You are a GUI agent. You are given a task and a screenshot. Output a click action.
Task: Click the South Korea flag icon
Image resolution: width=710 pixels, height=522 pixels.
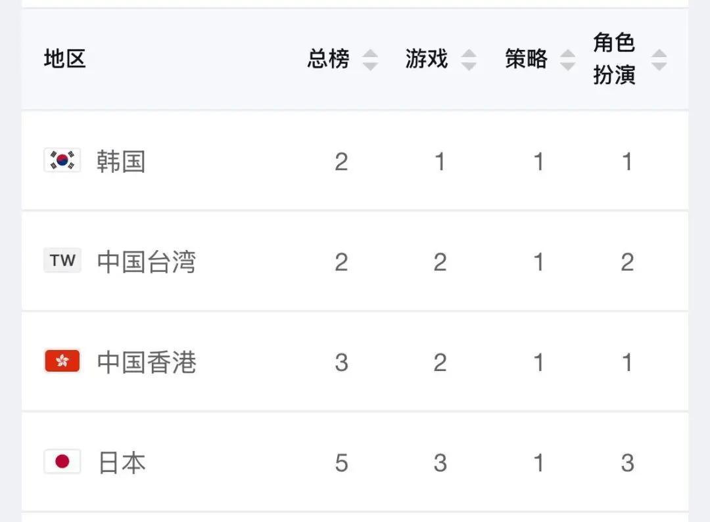click(62, 160)
